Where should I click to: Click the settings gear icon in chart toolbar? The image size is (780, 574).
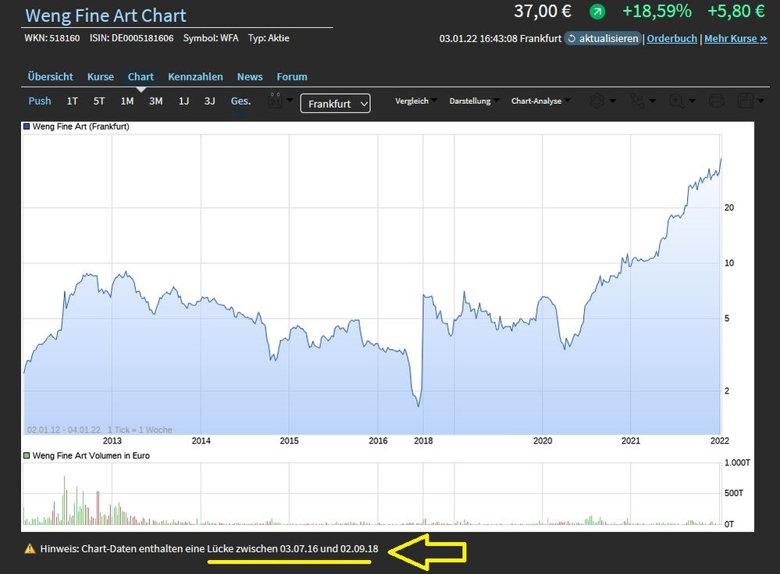(597, 101)
